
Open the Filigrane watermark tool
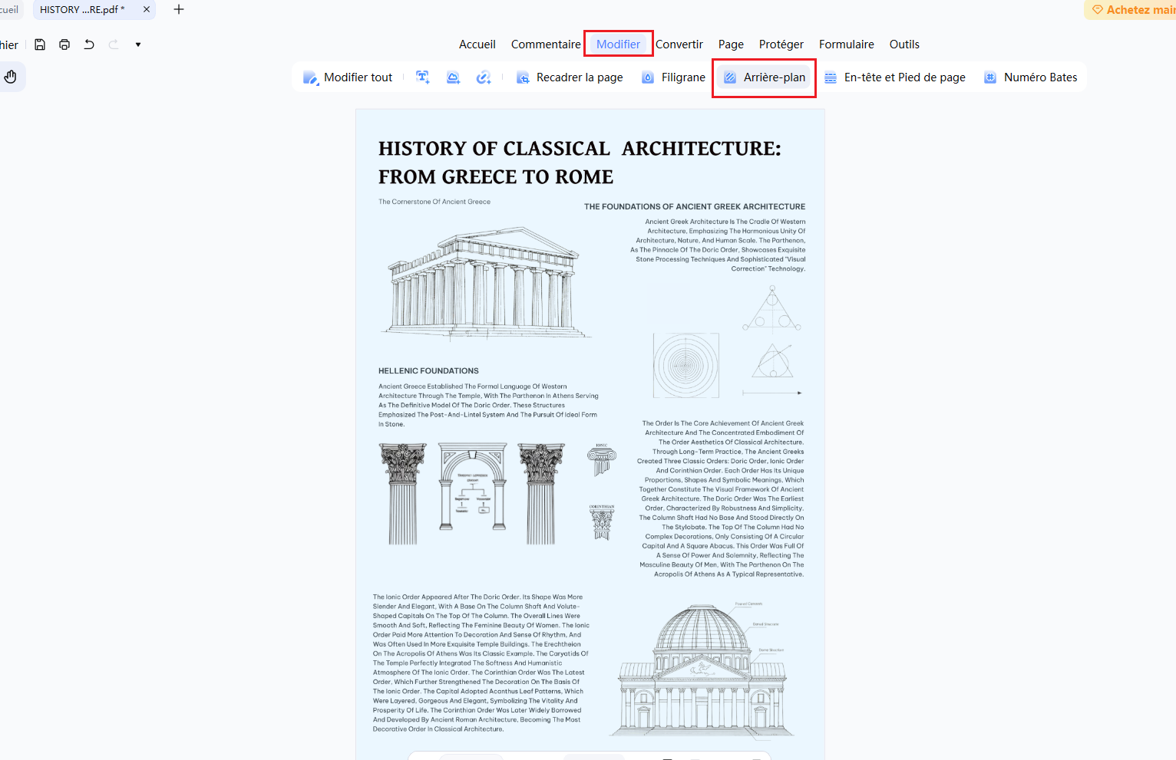coord(673,77)
